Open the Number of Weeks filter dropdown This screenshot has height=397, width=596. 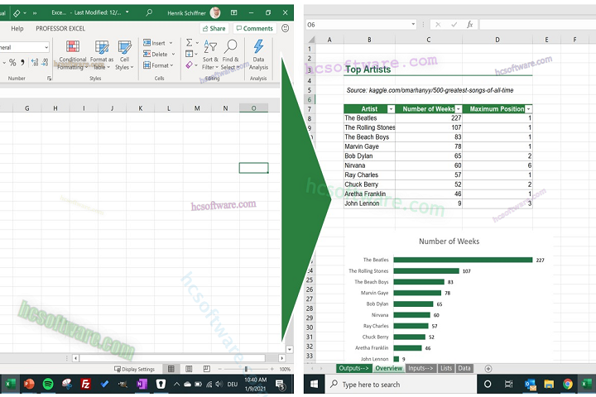[x=459, y=109]
